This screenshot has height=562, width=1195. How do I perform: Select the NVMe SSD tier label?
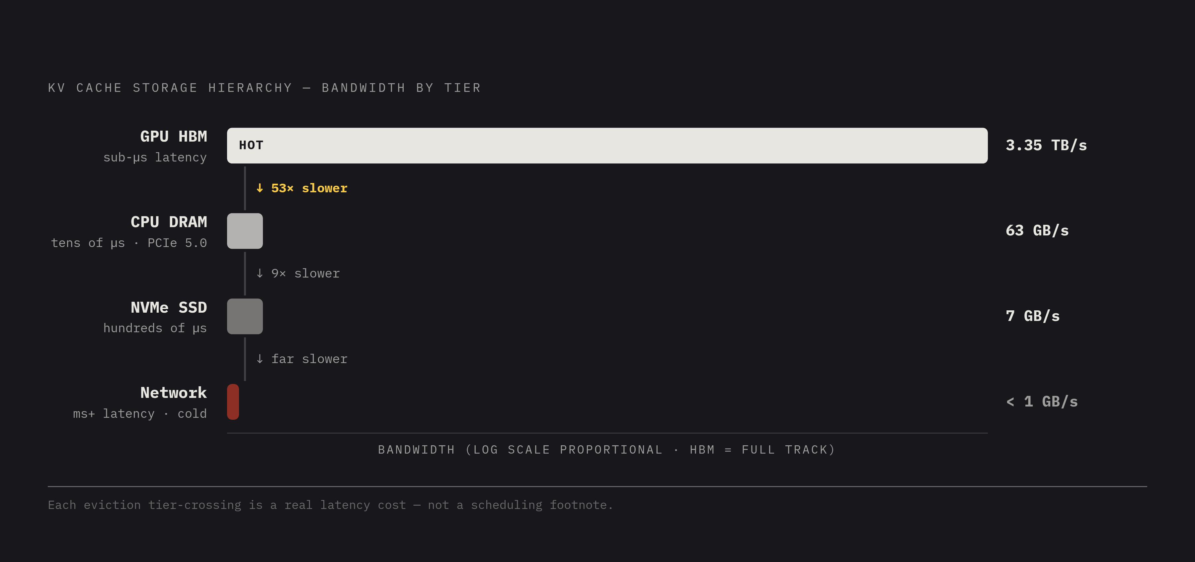click(169, 307)
